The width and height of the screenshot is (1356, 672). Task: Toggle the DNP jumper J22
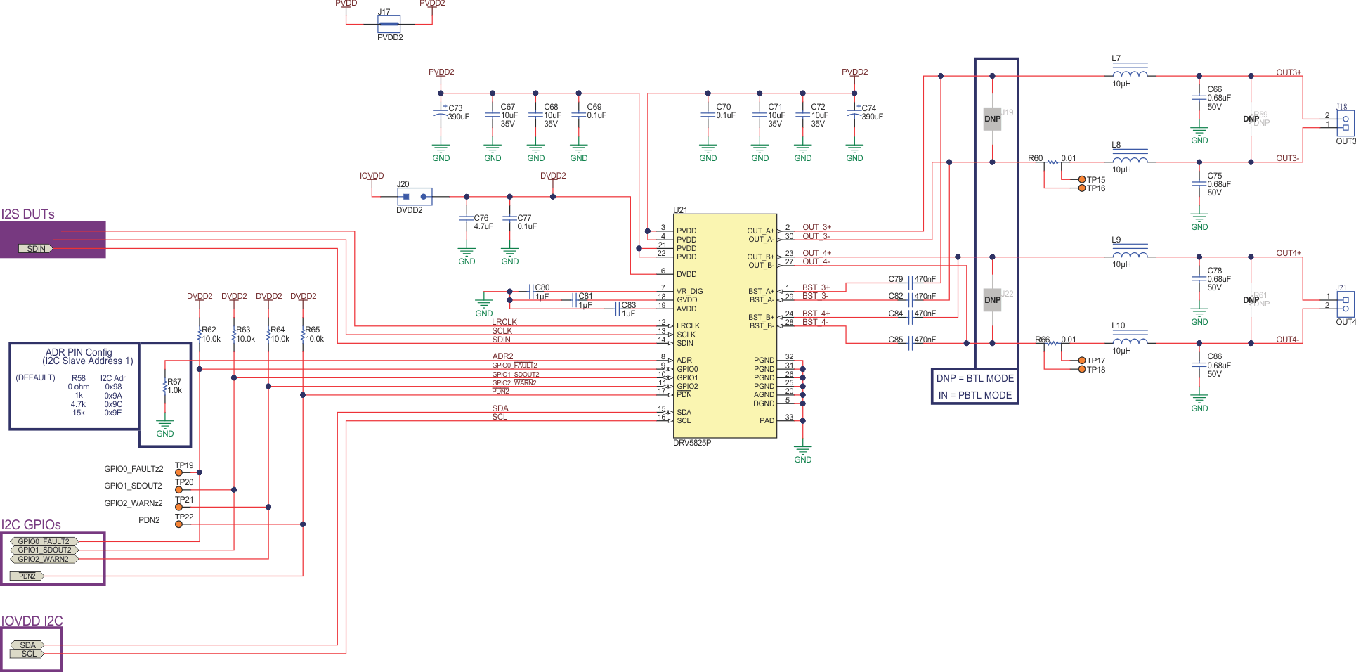coord(992,299)
